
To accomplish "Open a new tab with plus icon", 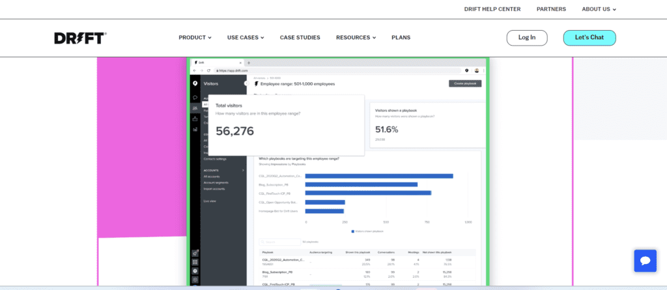I will coord(249,63).
